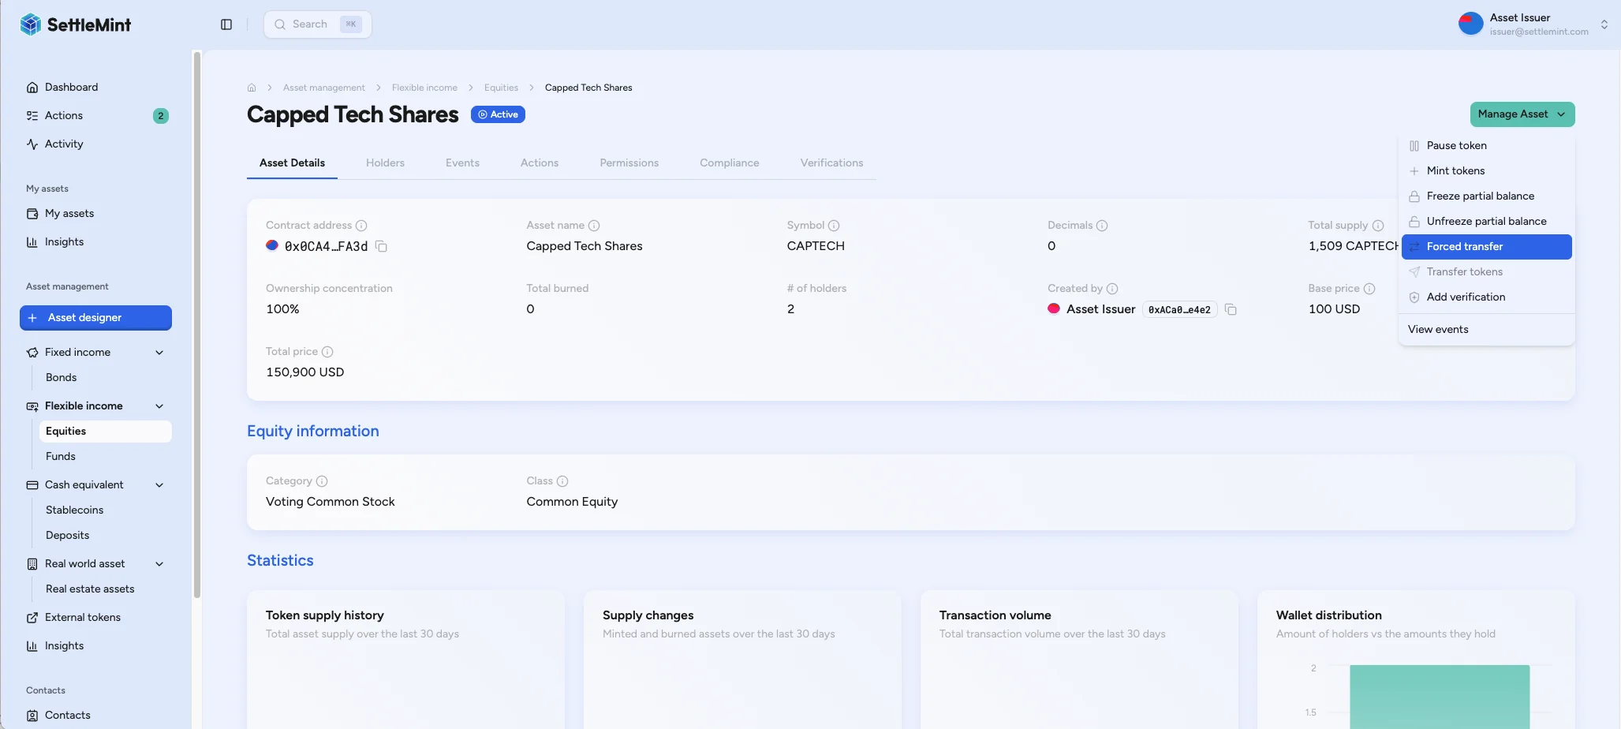Click the info icon next to Total supply
Viewport: 1621px width, 729px height.
[x=1378, y=225]
